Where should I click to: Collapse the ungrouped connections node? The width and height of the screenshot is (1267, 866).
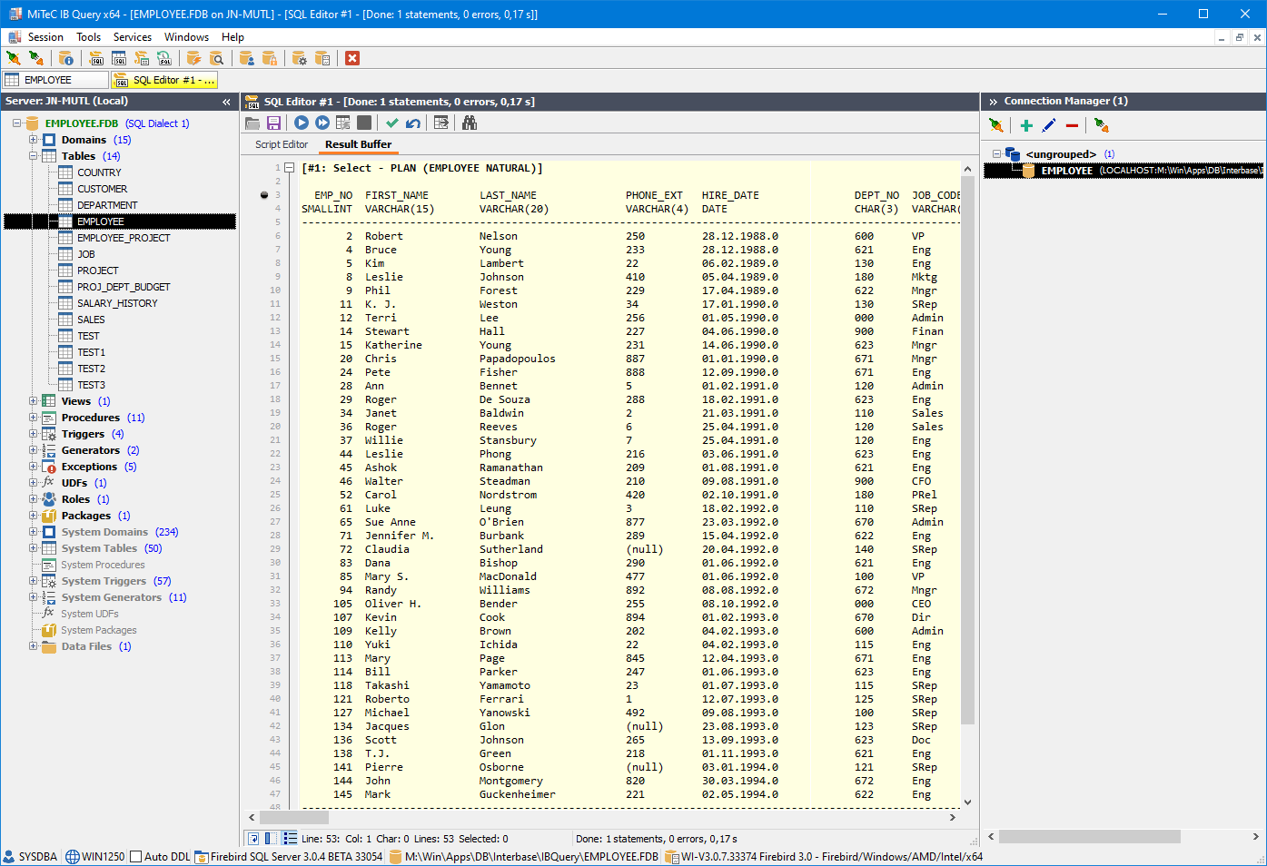(x=996, y=153)
